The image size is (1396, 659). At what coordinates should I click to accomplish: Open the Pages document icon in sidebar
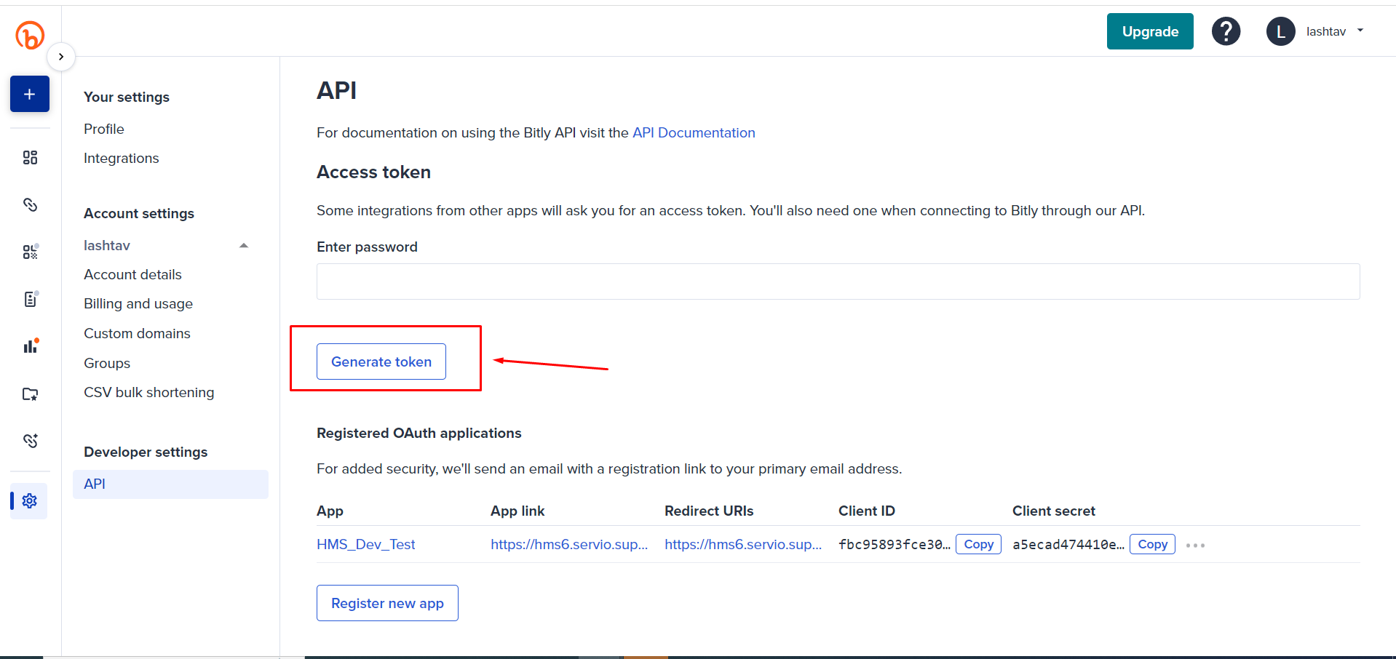point(30,299)
